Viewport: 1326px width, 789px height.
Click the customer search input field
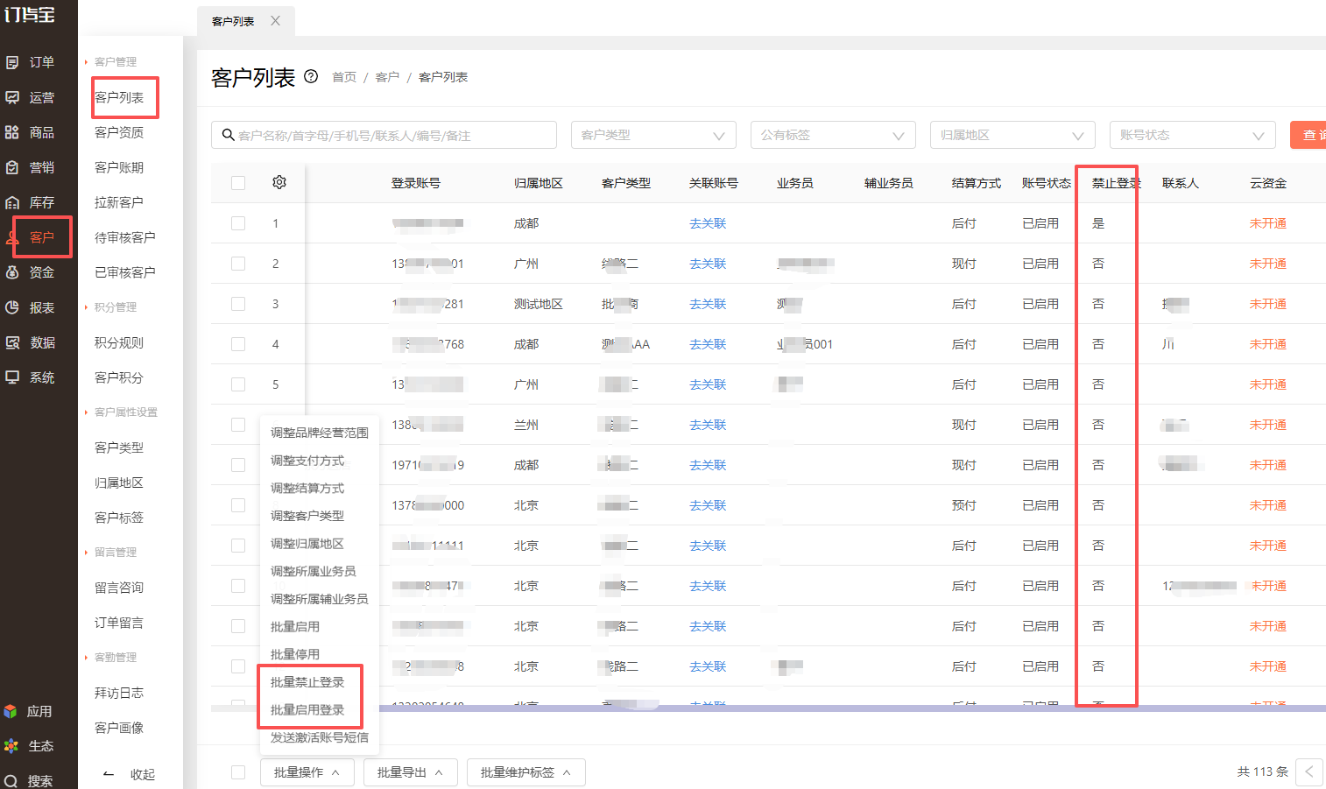pyautogui.click(x=384, y=135)
